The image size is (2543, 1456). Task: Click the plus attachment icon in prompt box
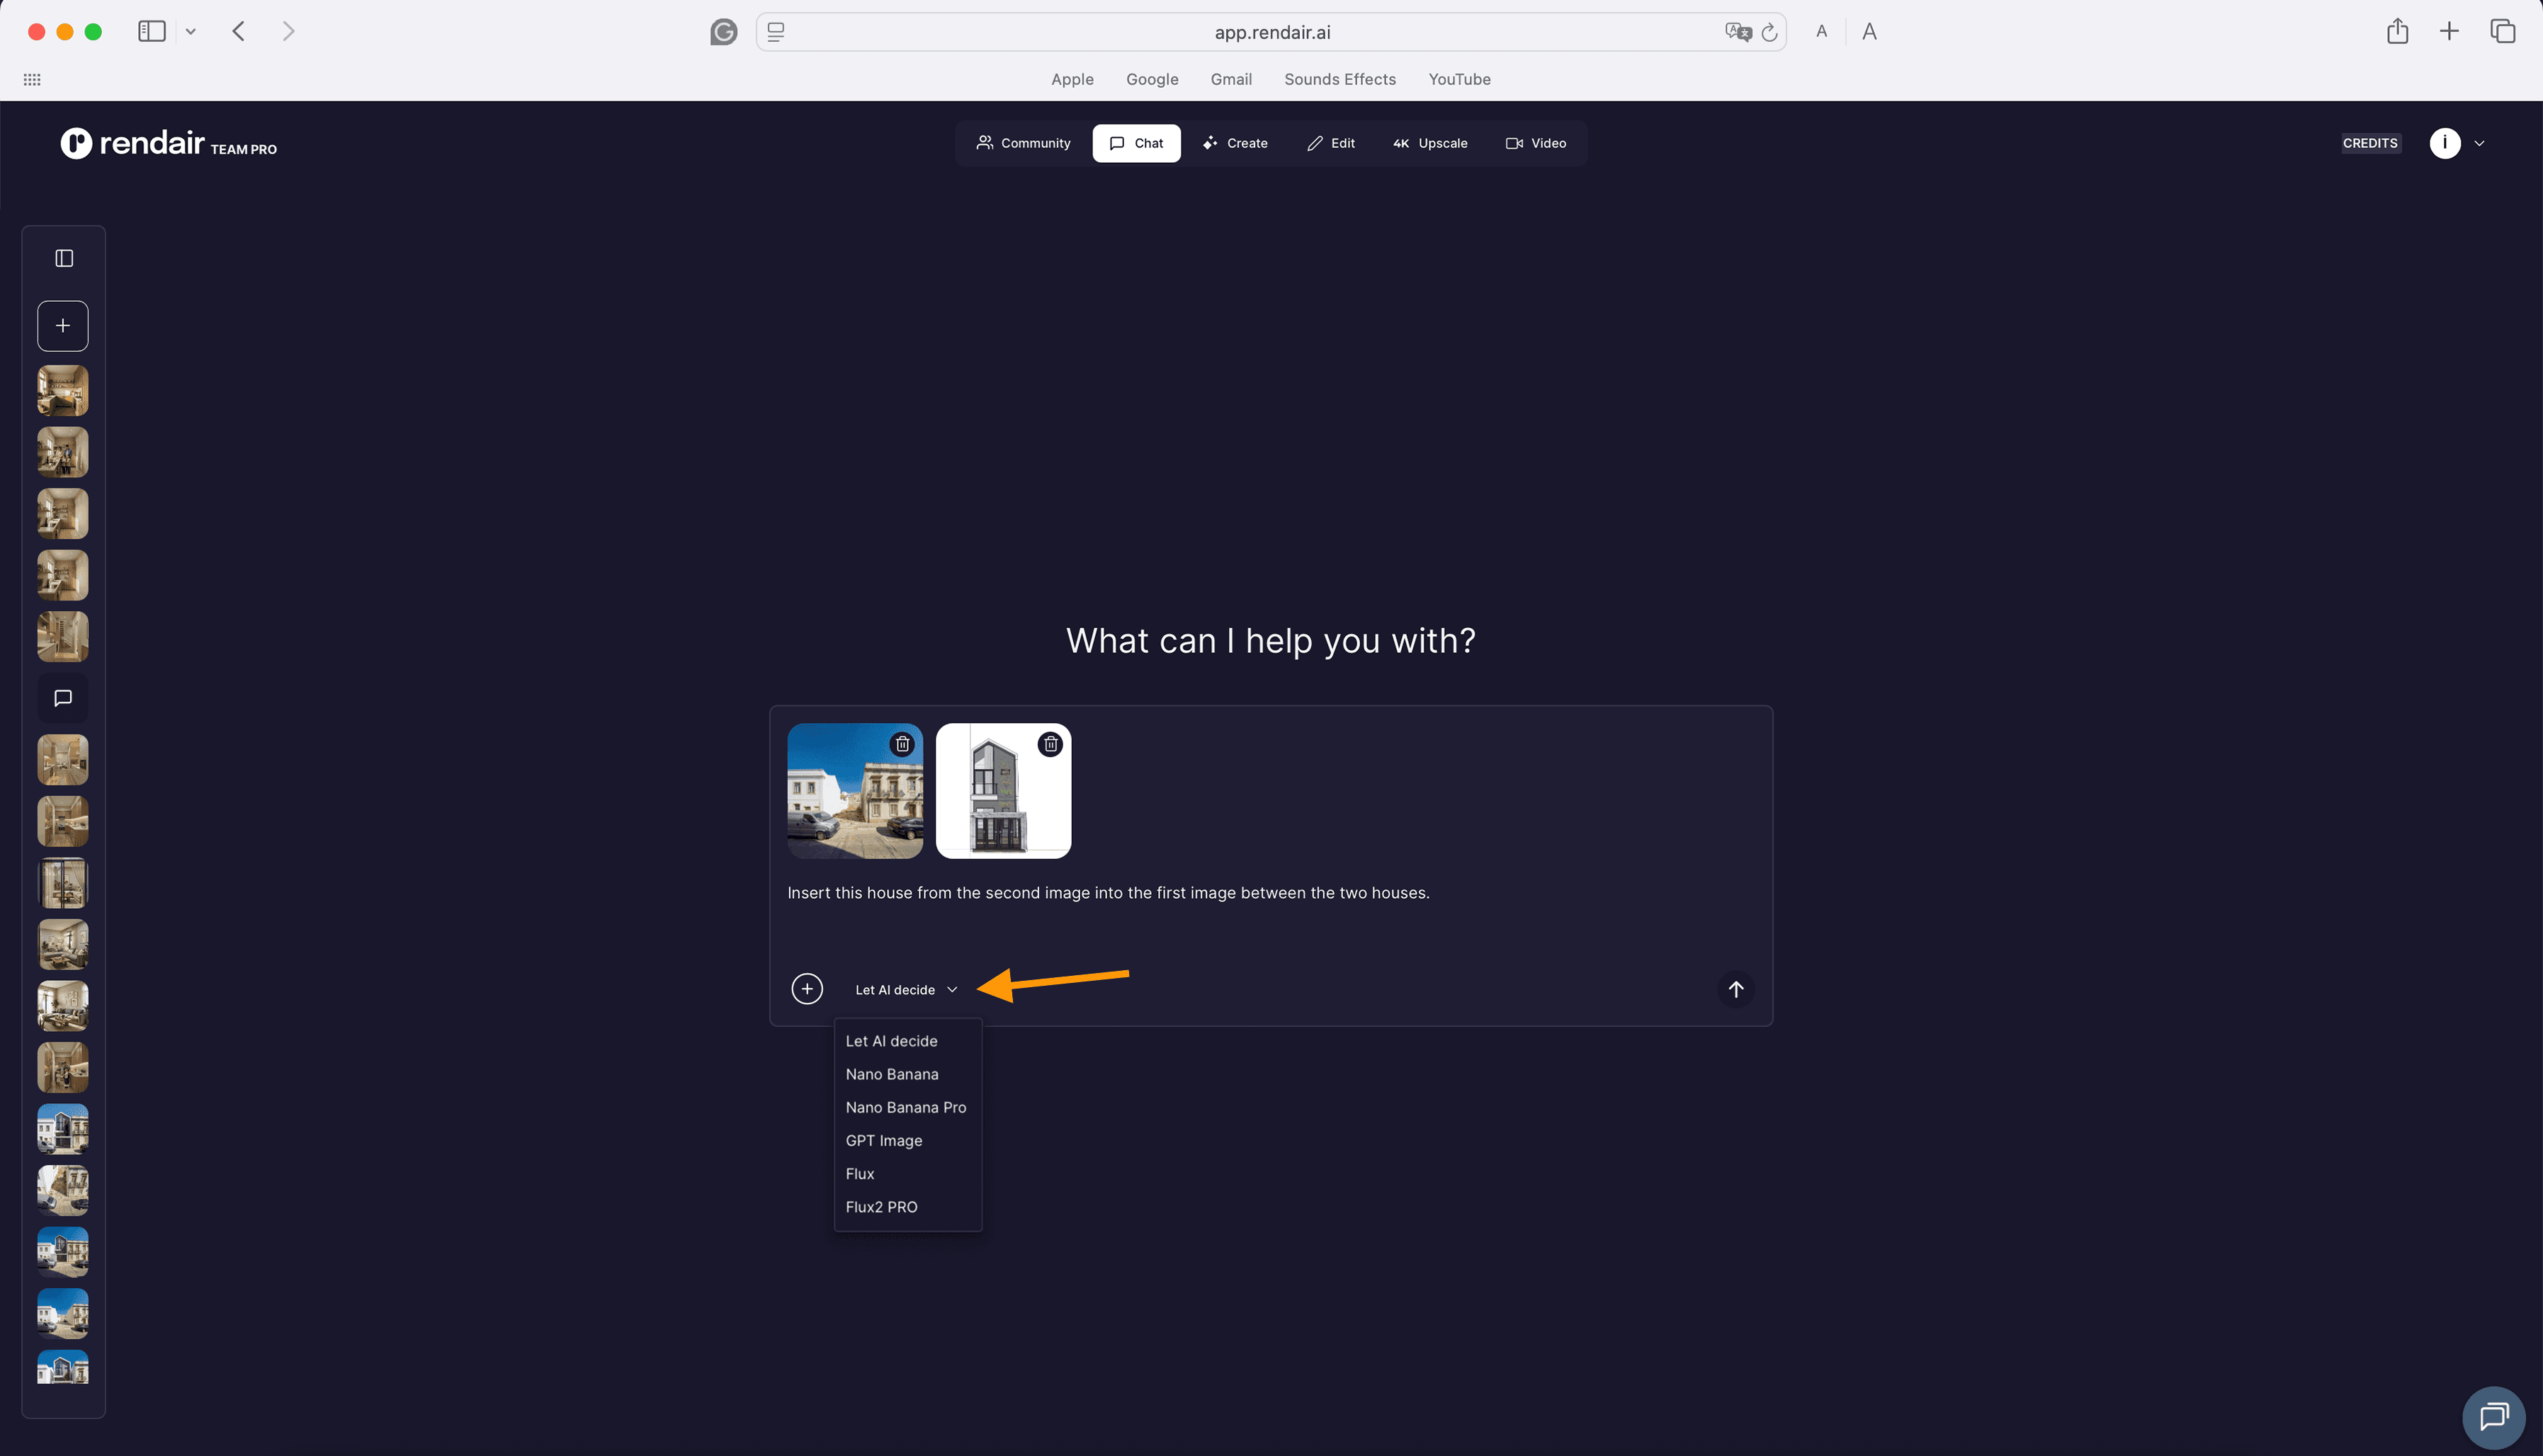(807, 989)
